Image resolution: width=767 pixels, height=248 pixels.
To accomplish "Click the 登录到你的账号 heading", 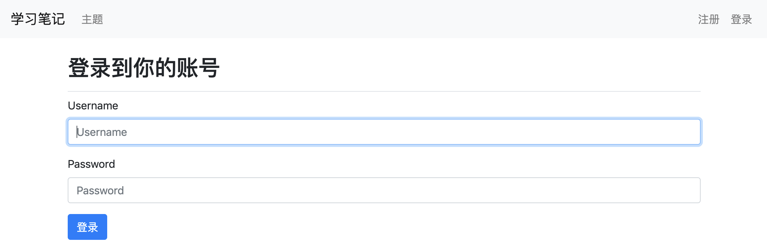I will (x=144, y=68).
